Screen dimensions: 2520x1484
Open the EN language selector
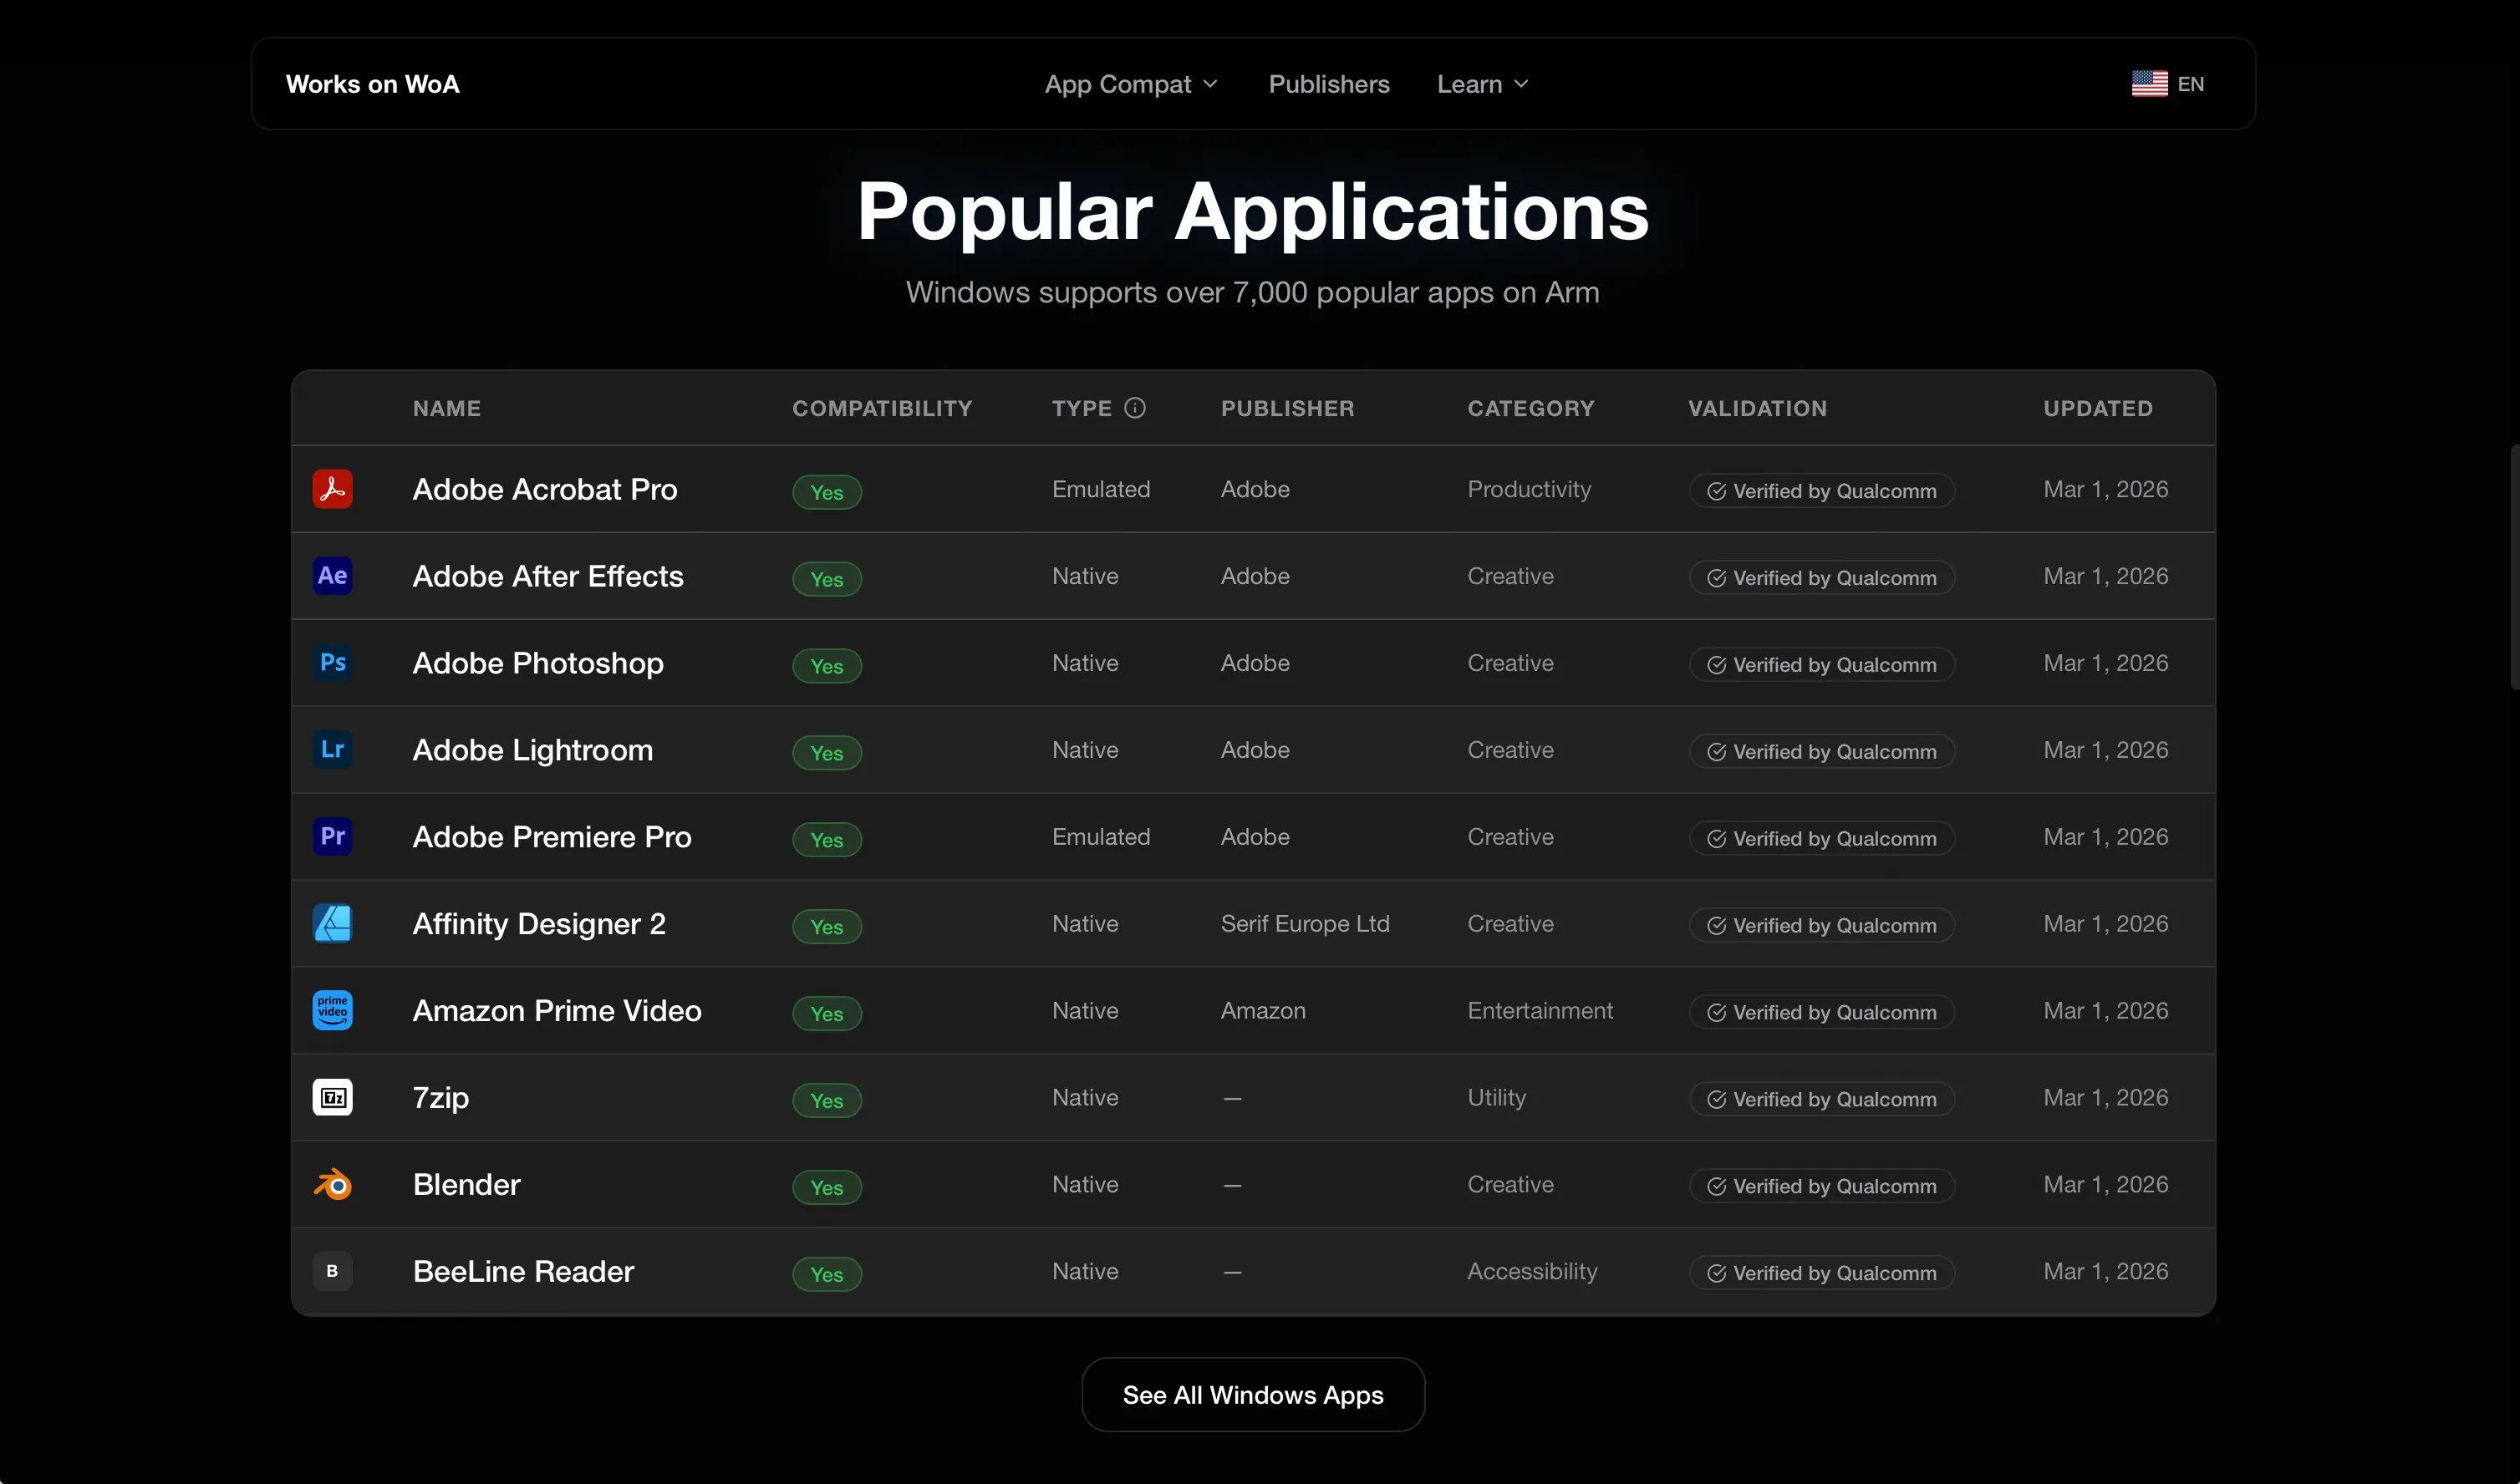(2167, 84)
